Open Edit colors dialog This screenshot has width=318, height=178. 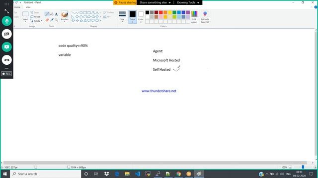point(194,17)
